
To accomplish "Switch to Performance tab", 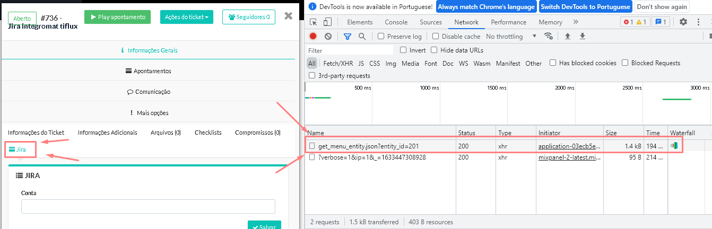I will pyautogui.click(x=509, y=22).
